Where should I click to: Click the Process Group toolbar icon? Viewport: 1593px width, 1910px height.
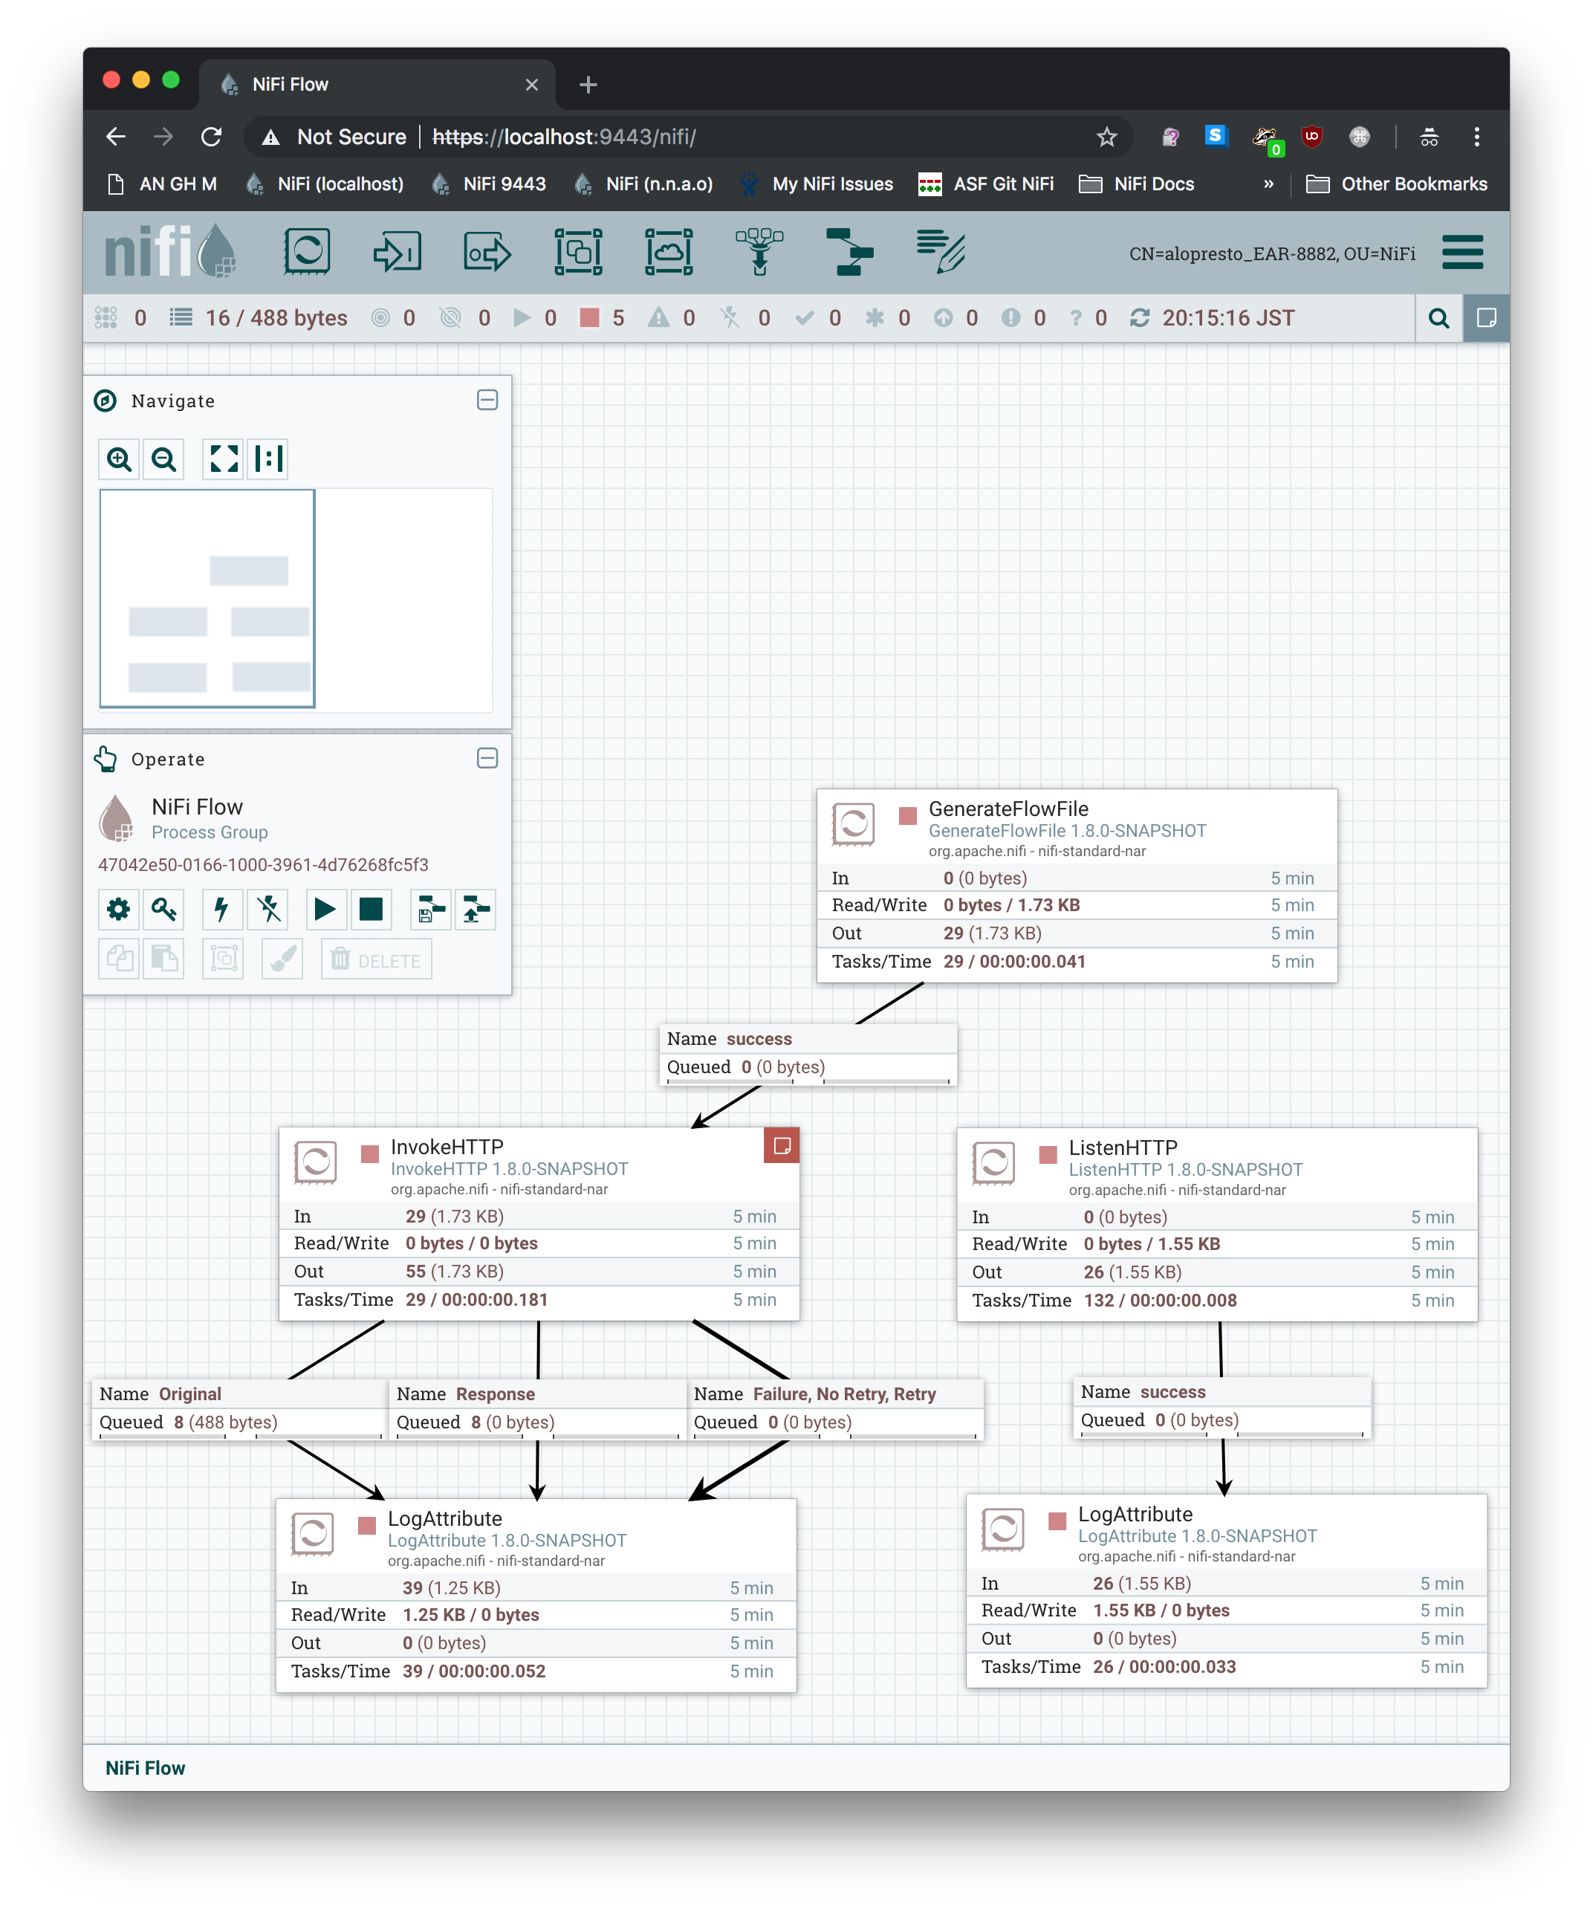coord(578,252)
